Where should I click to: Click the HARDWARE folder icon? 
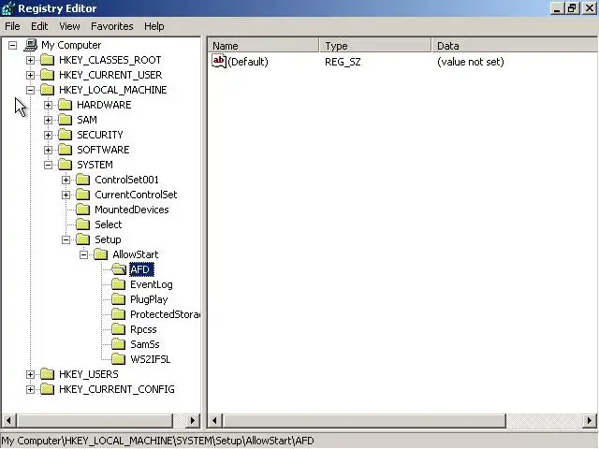pyautogui.click(x=65, y=105)
